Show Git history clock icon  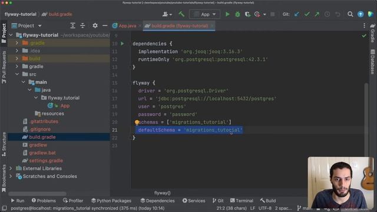coord(327,14)
